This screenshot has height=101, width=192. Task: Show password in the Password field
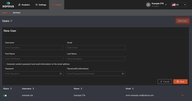coord(61,74)
